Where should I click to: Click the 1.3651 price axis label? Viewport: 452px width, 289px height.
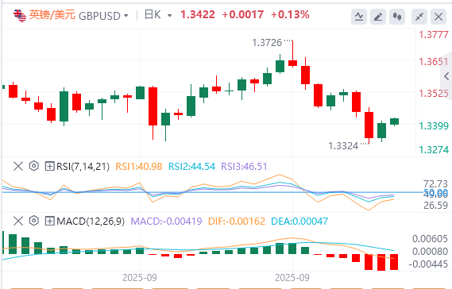tap(434, 62)
